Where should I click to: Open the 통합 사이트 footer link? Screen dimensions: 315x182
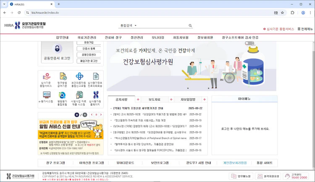pos(265,163)
